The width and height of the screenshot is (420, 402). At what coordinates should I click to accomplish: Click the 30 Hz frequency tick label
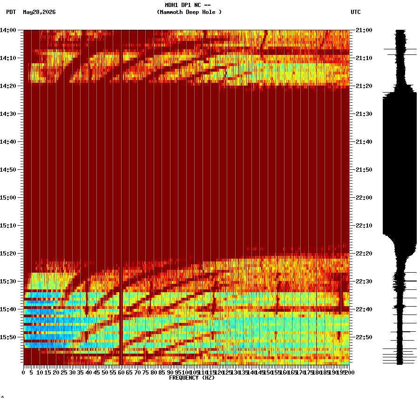click(72, 373)
